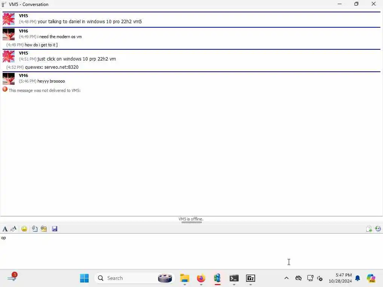Open File Explorer from the taskbar
This screenshot has height=287, width=383.
185,278
